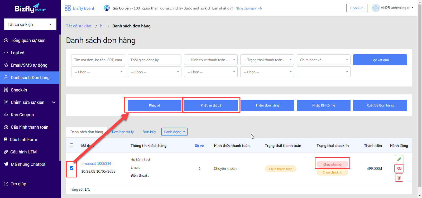Click the Kho Coupon voucher icon
422x198 pixels.
(x=6, y=115)
